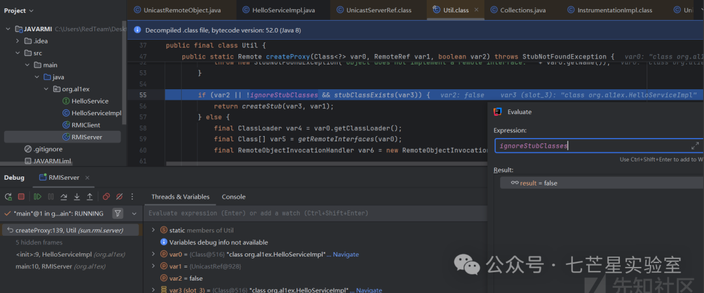Select frame createProxy:139, Util
This screenshot has height=293, width=704.
pos(70,230)
